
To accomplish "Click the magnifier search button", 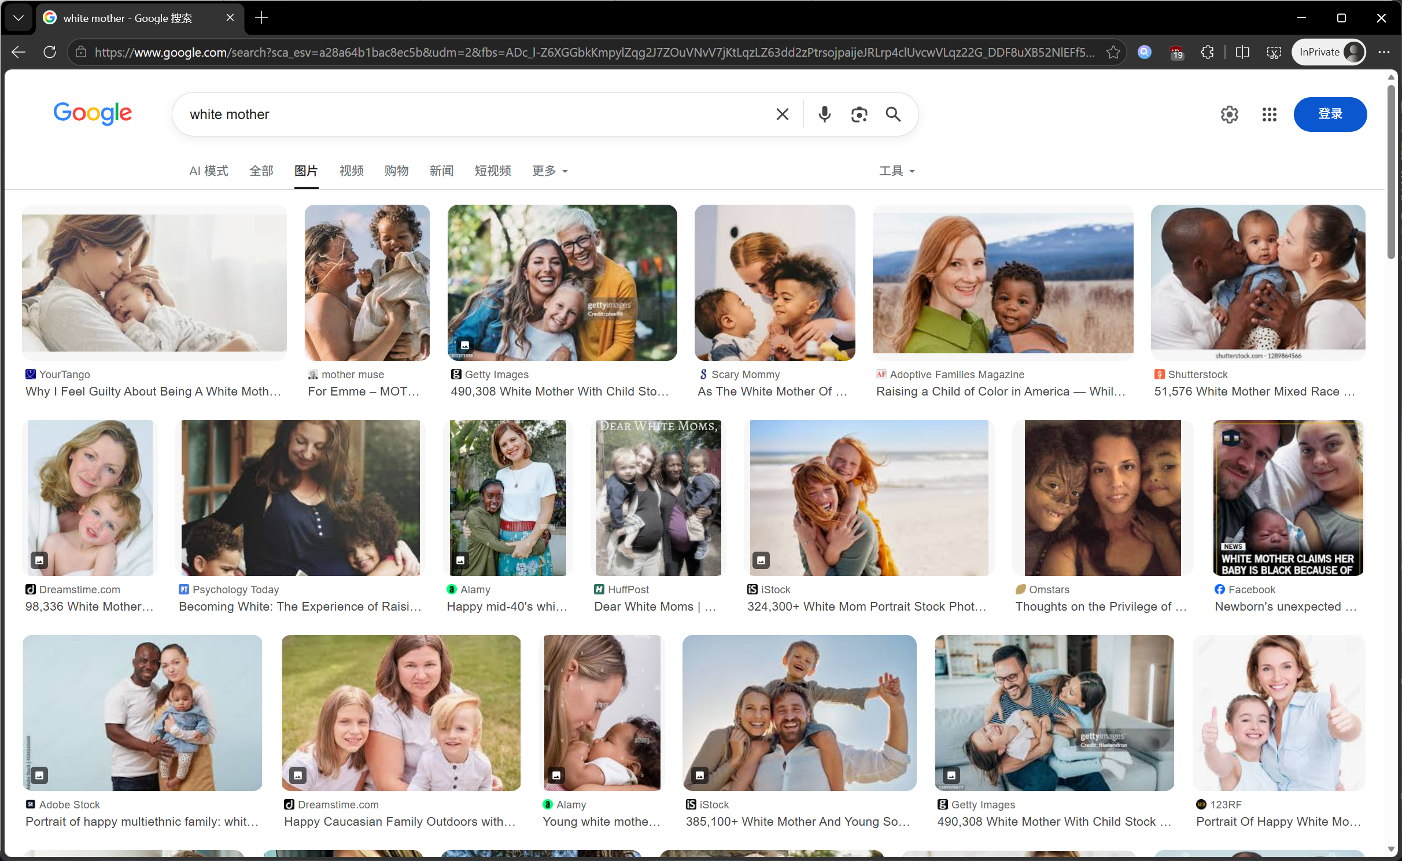I will (894, 114).
